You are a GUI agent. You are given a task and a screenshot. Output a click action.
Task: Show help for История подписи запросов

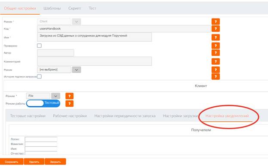[216, 77]
